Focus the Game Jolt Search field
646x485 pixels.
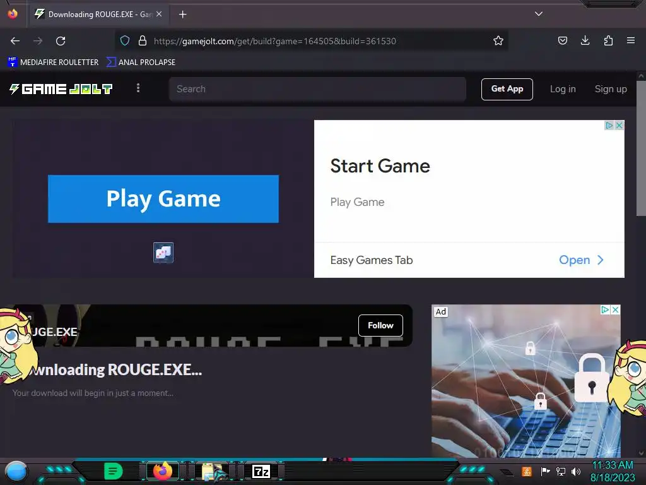317,88
